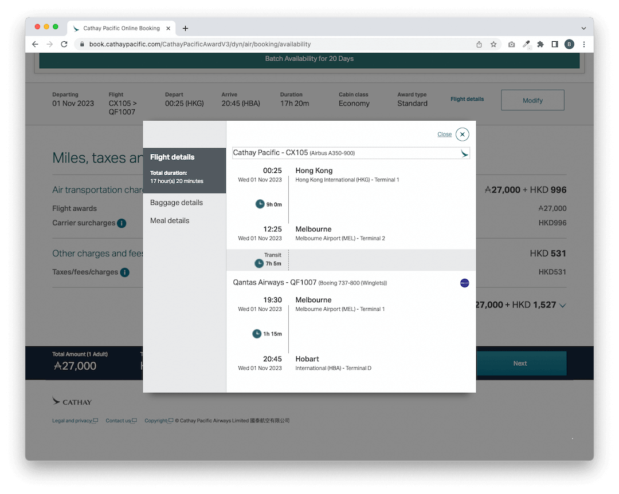The height and width of the screenshot is (494, 619).
Task: Close the flight details popup with X icon
Action: click(x=463, y=135)
